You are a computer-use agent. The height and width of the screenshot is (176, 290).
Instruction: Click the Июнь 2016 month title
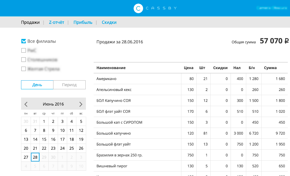click(53, 104)
